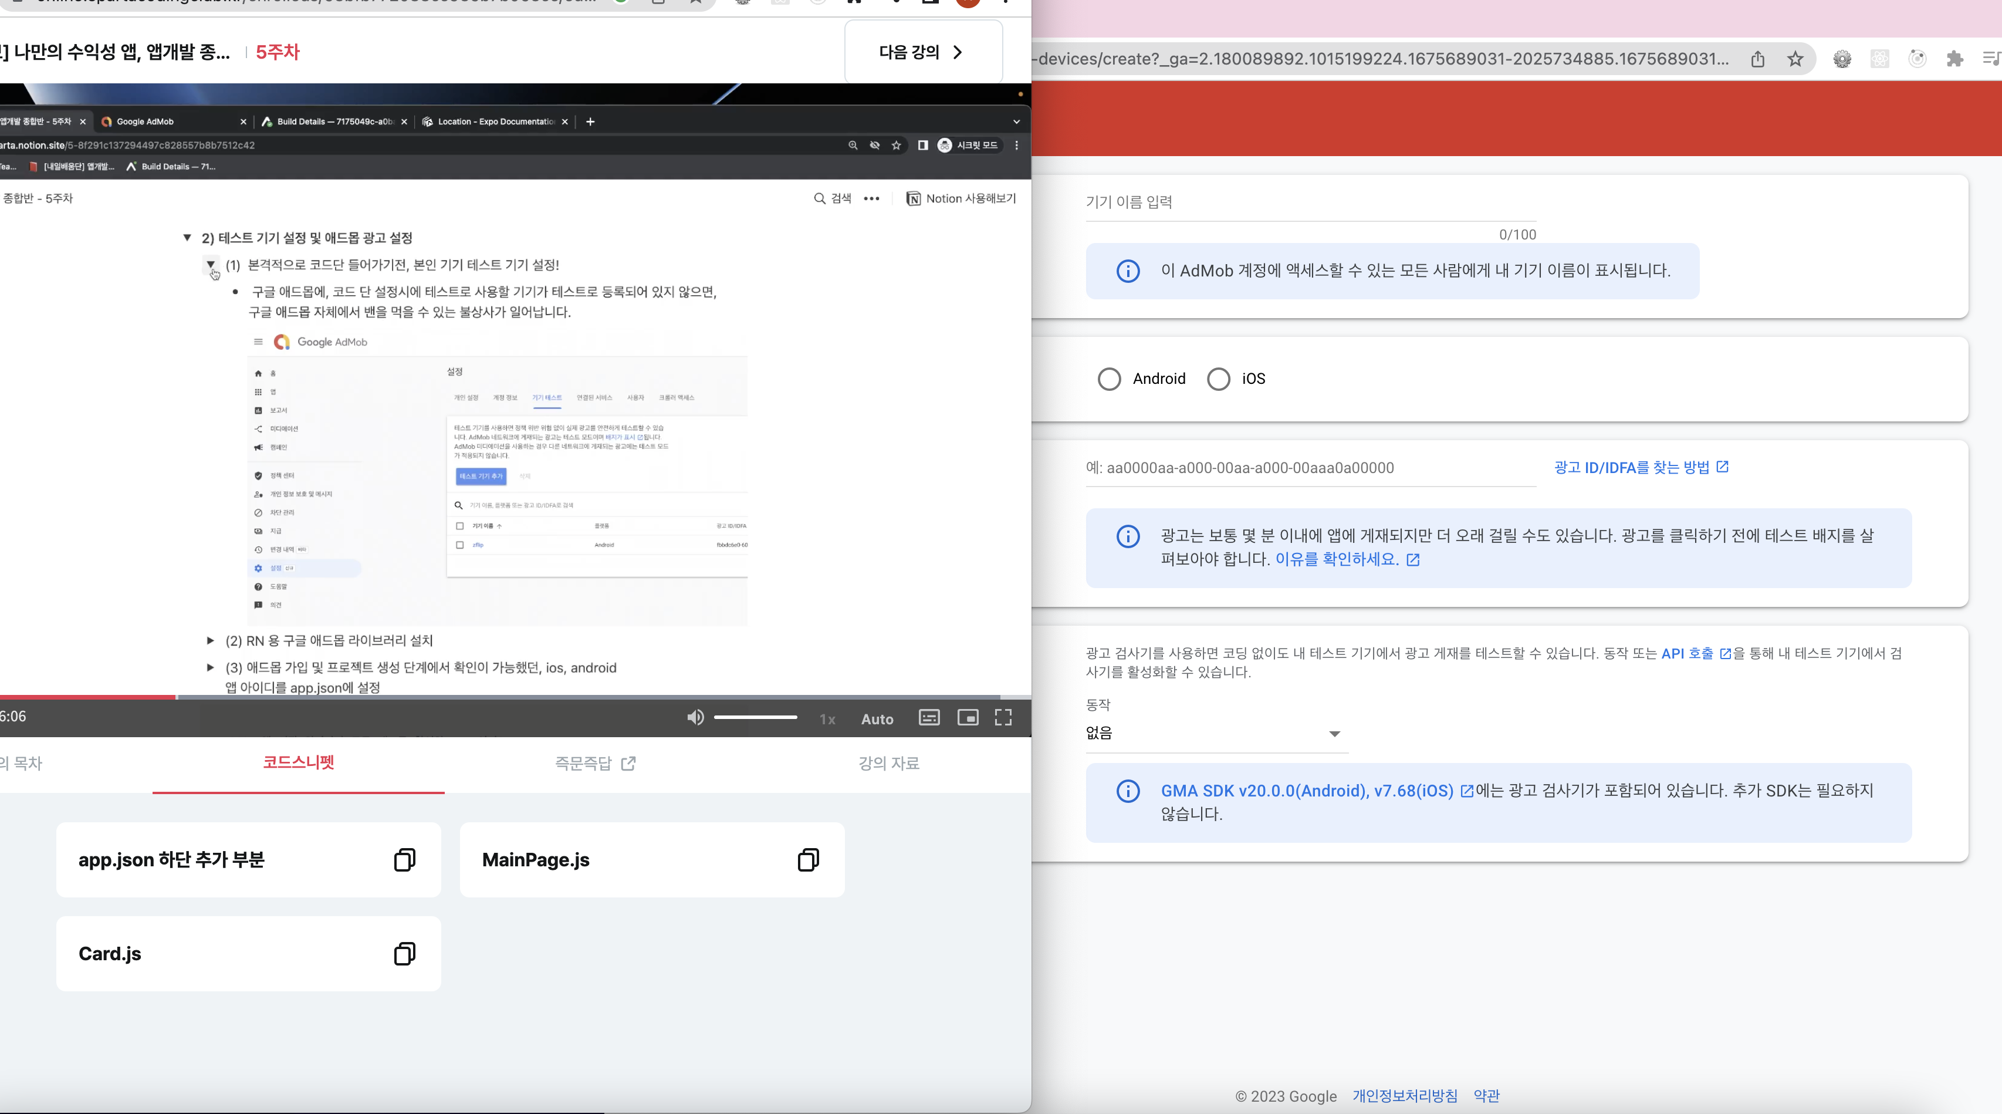Tick the zflip device checkbox in AdMob screenshot
The image size is (2002, 1114).
459,545
